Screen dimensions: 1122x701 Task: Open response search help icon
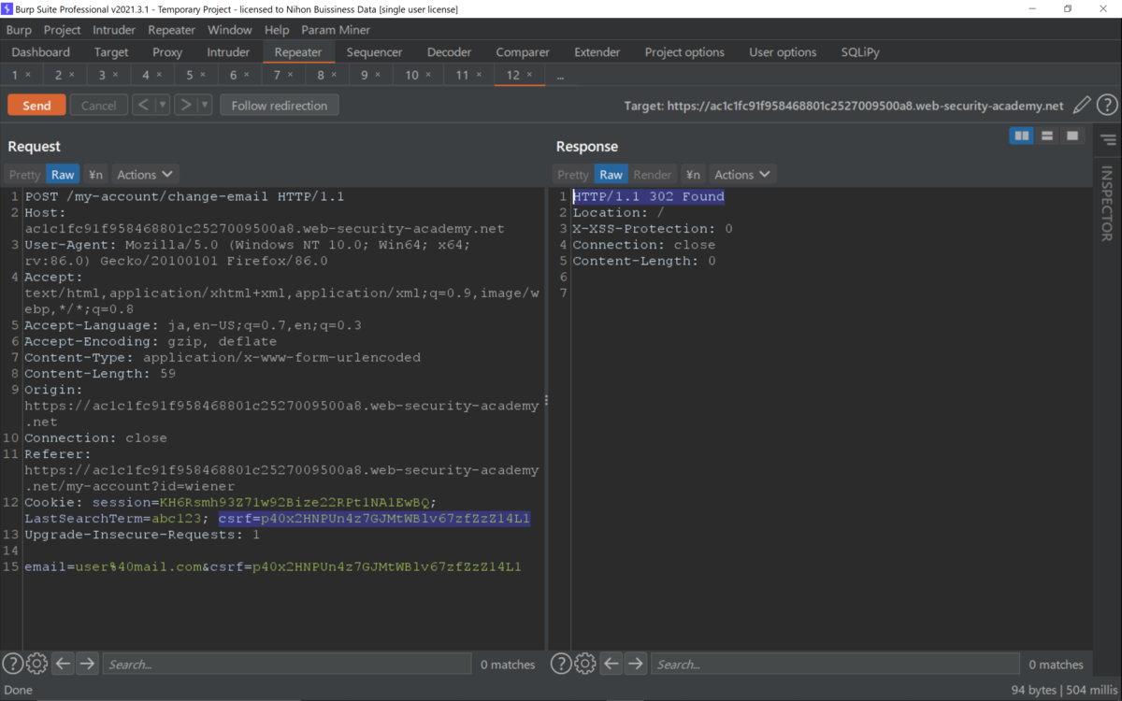tap(560, 664)
